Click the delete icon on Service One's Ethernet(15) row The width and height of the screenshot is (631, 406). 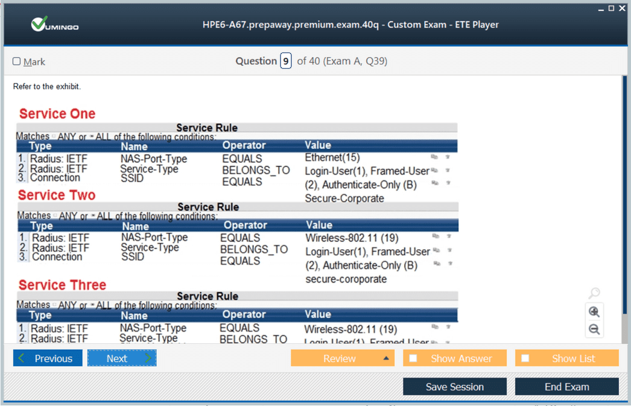click(448, 157)
